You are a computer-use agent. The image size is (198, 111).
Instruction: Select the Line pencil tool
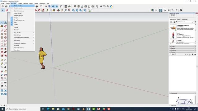click(x=2, y=31)
